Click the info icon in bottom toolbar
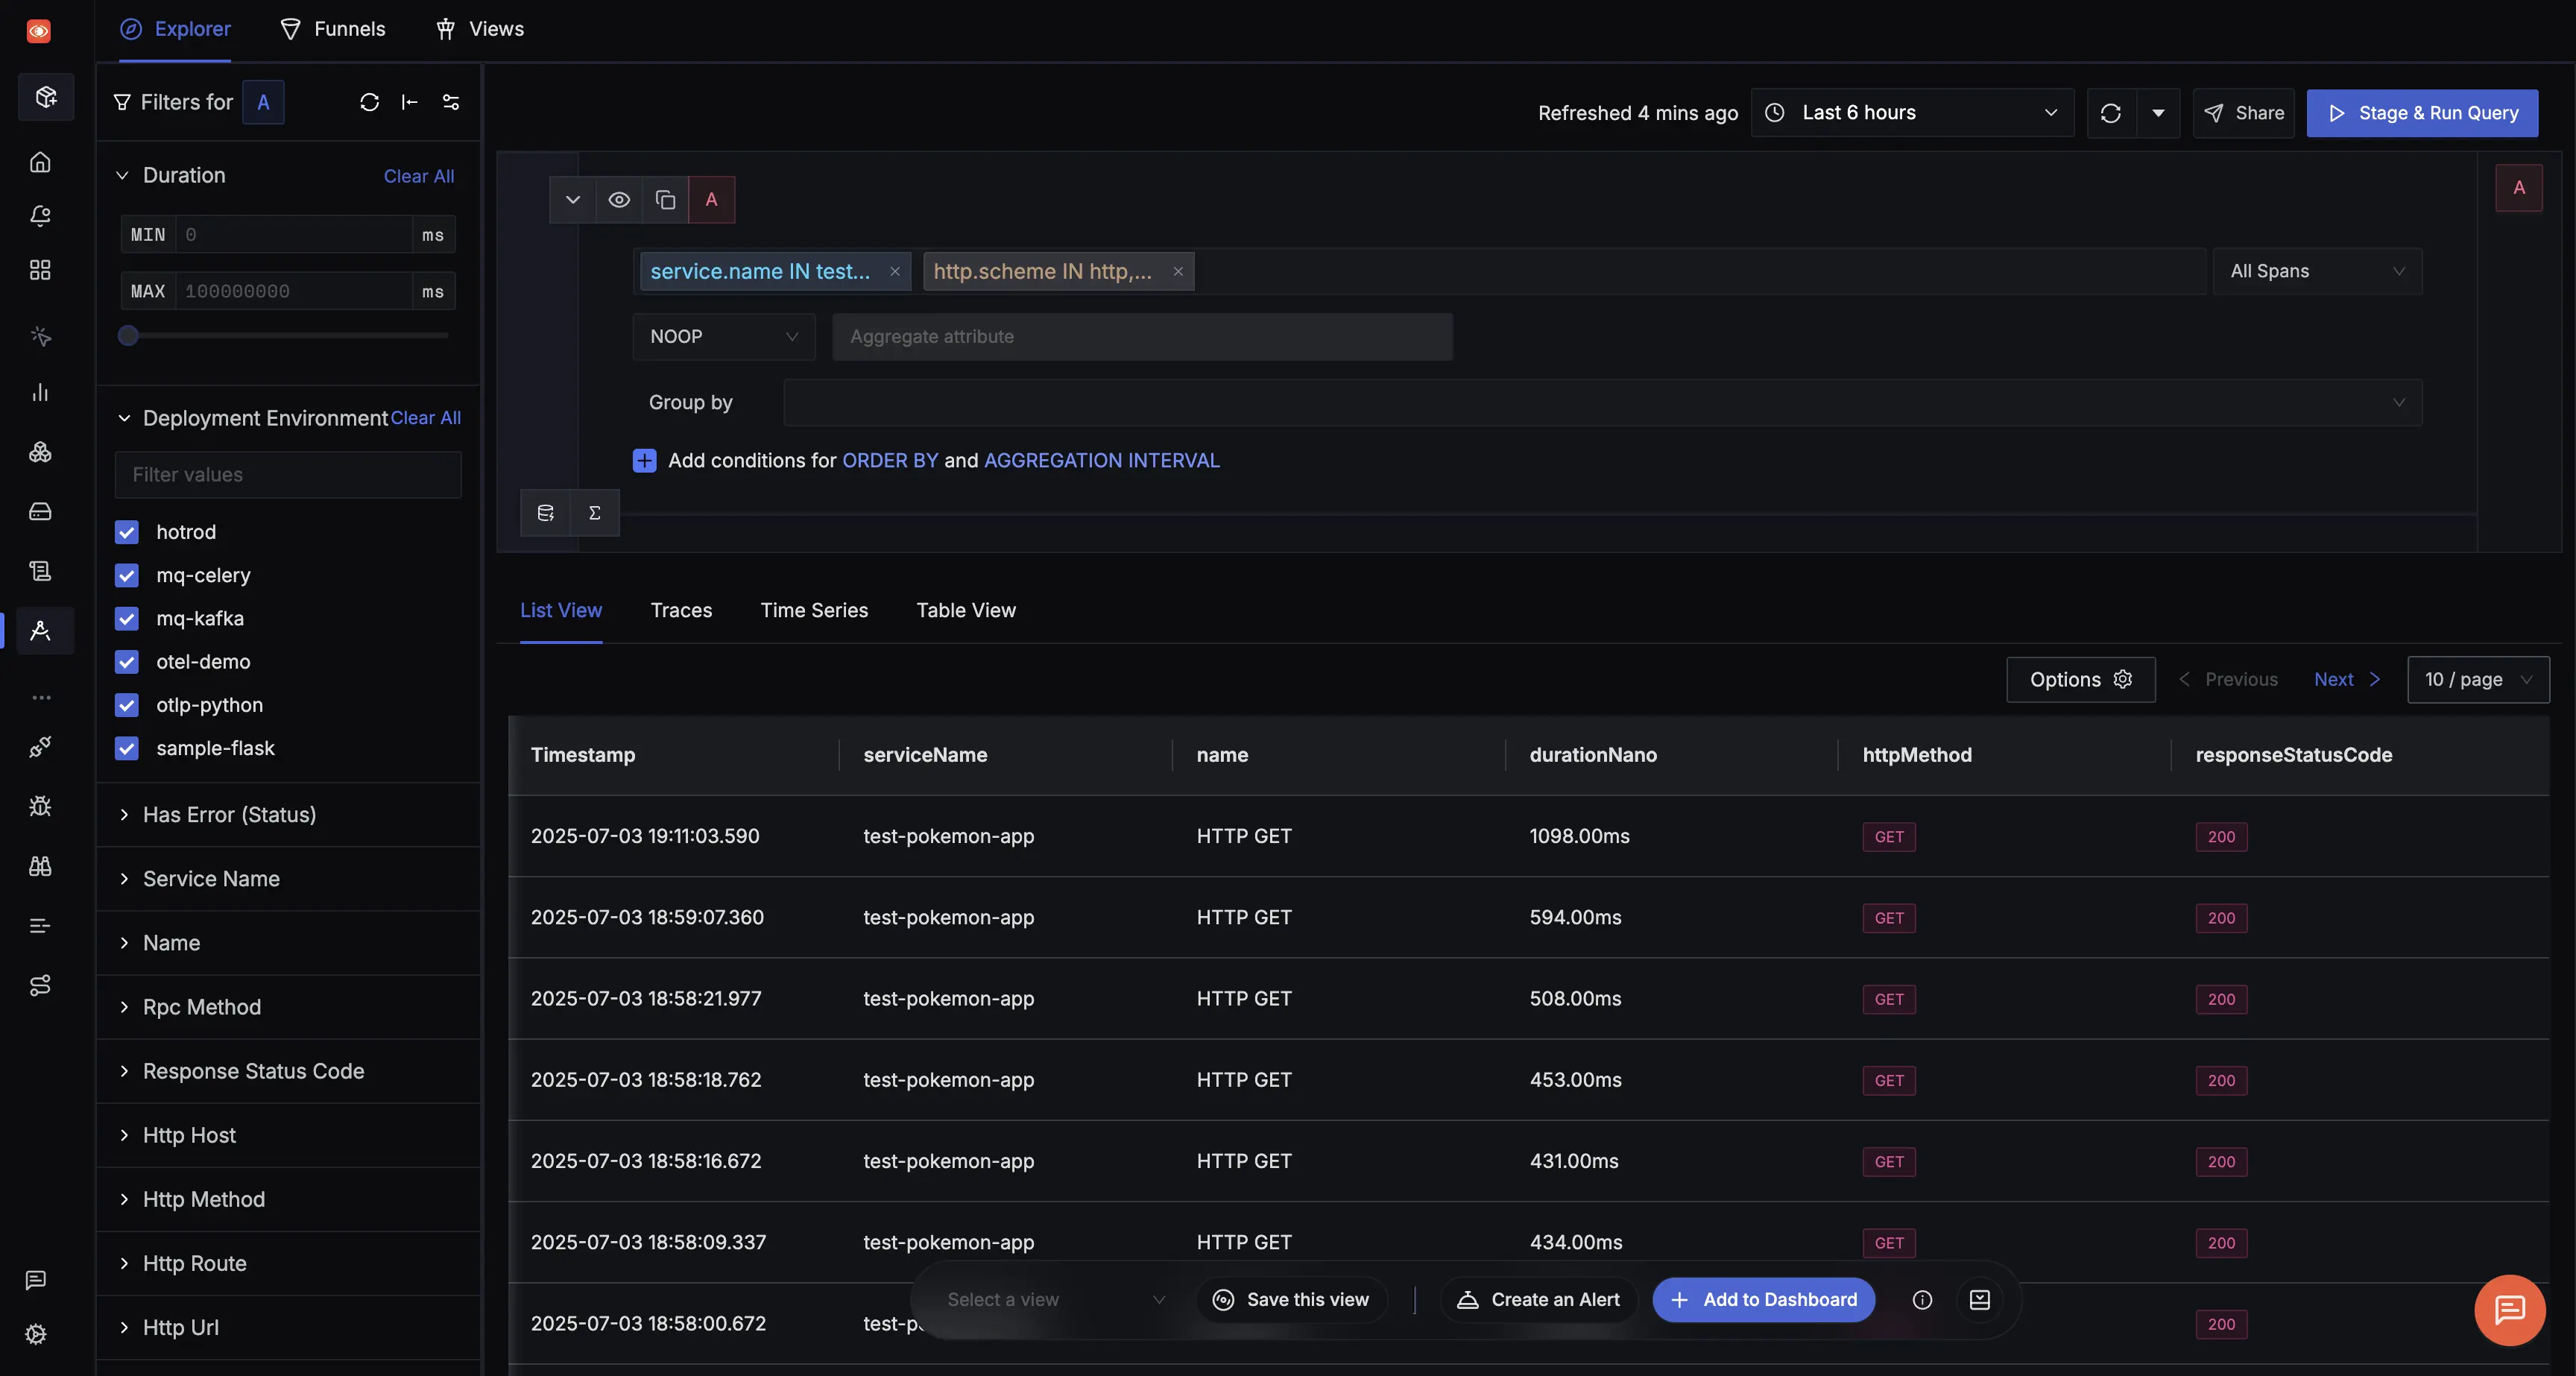The width and height of the screenshot is (2576, 1376). pos(1922,1300)
